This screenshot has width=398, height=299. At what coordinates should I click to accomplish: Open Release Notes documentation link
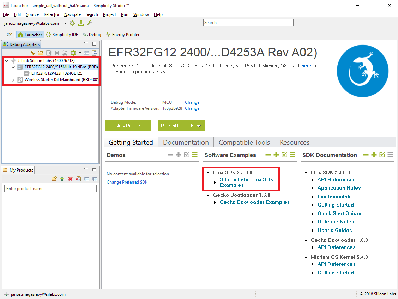click(336, 222)
